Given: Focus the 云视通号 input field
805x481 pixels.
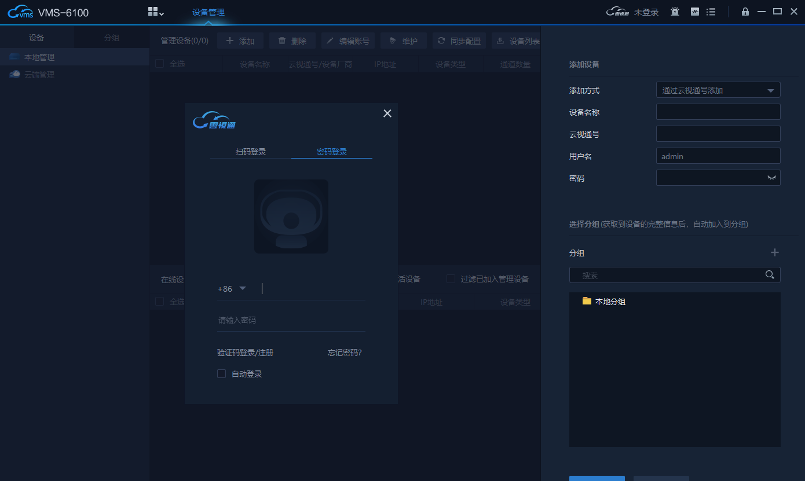Looking at the screenshot, I should tap(718, 134).
